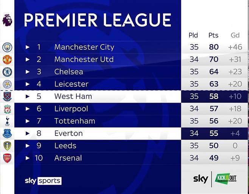
Task: Expand the arrow beside Manchester City
Action: [28, 47]
